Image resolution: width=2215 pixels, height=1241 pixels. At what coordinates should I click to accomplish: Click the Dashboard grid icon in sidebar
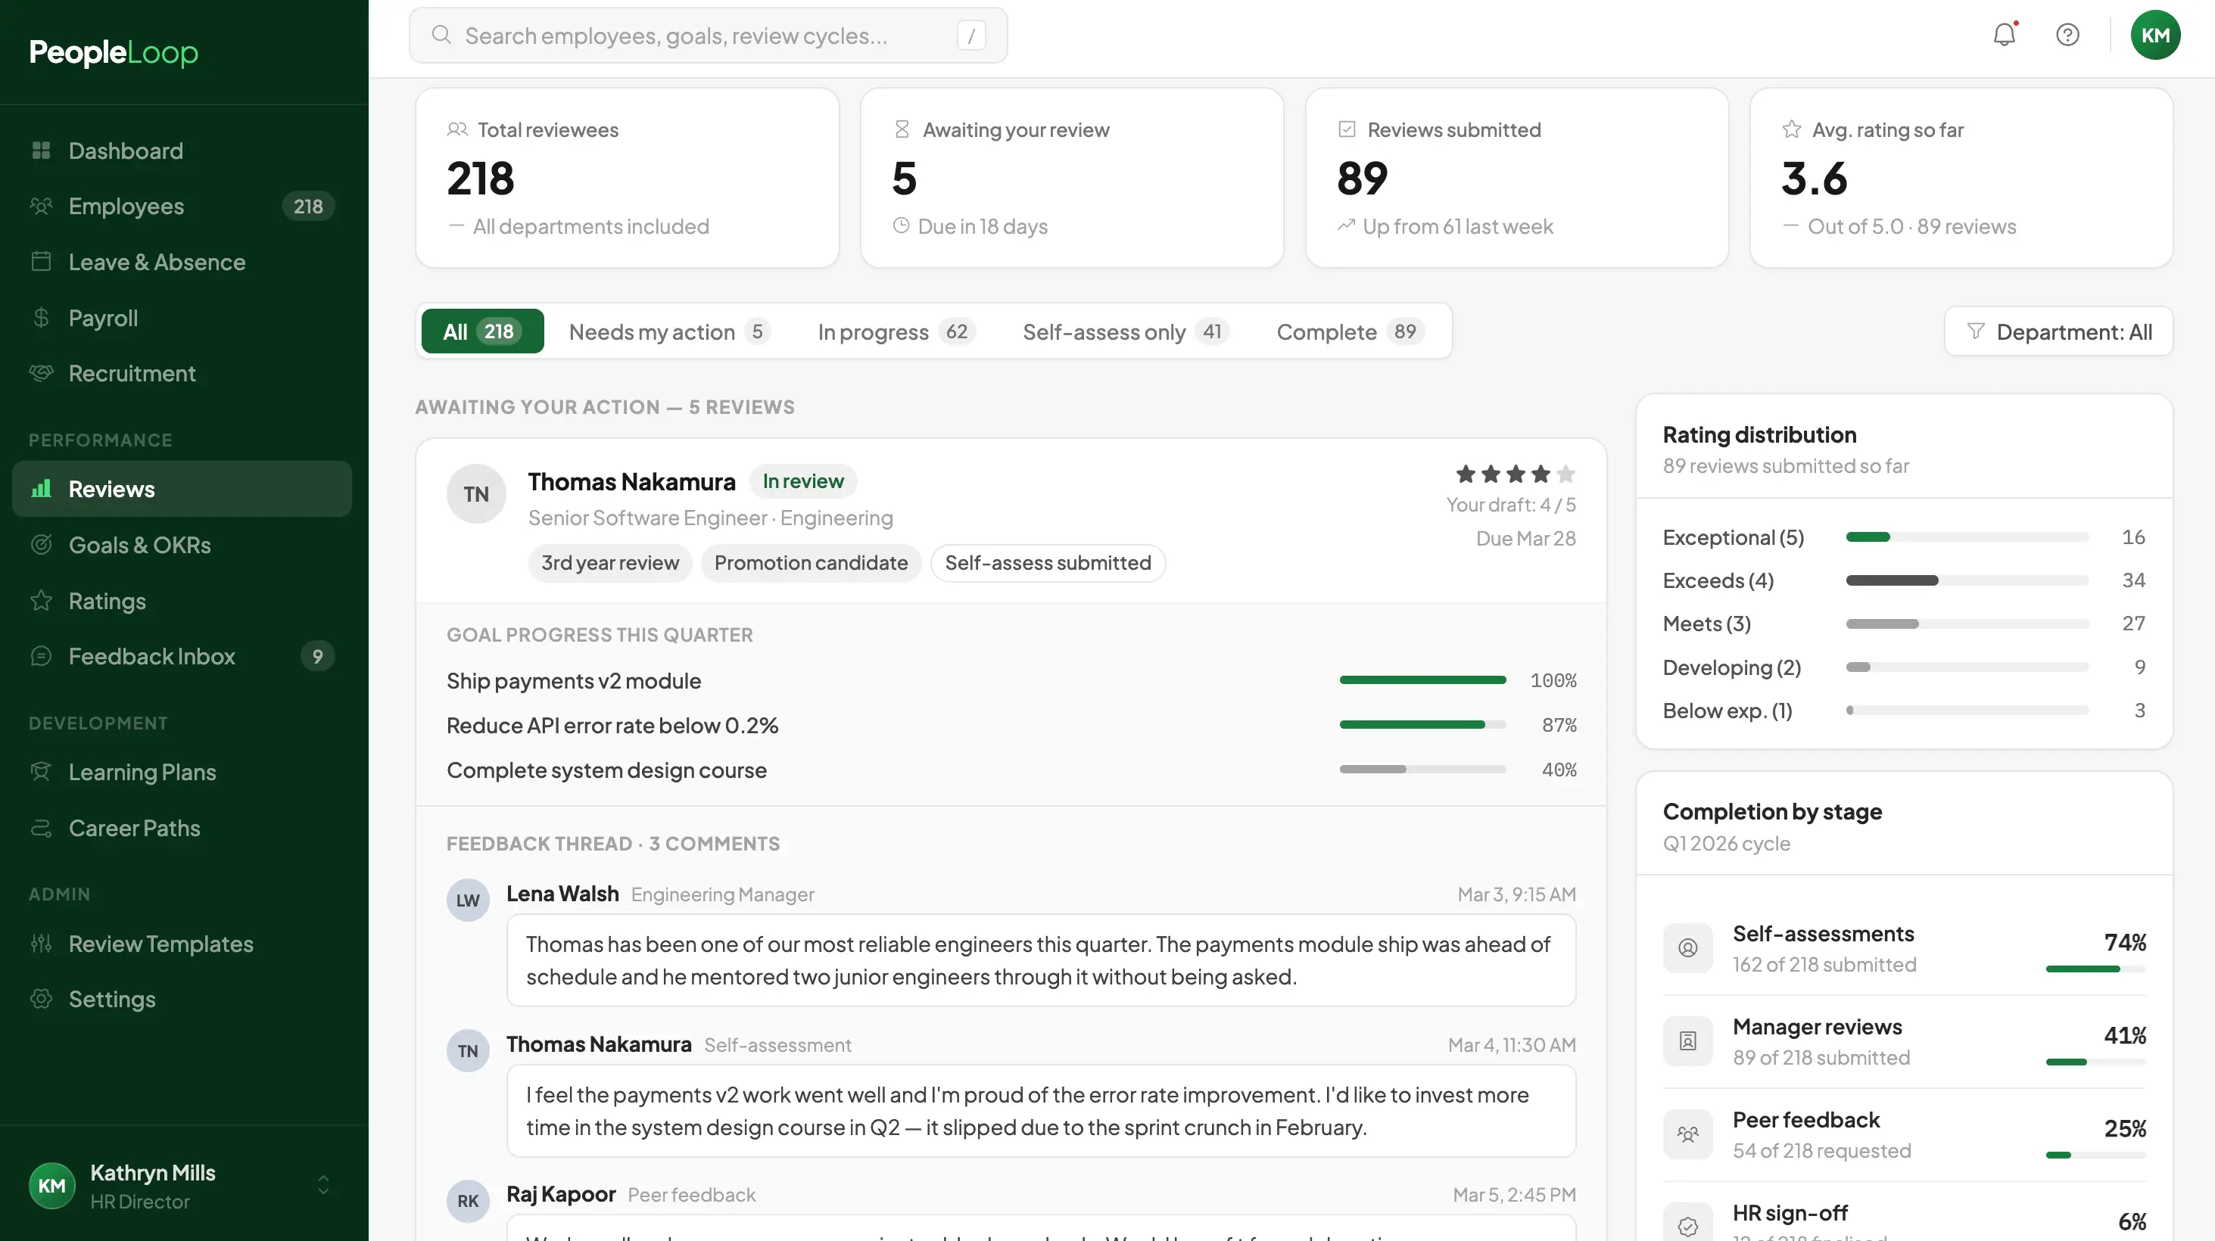[x=42, y=151]
